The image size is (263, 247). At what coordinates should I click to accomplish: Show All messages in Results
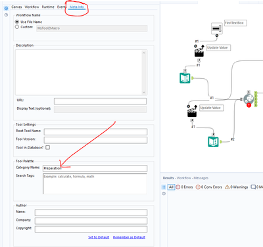(x=171, y=187)
